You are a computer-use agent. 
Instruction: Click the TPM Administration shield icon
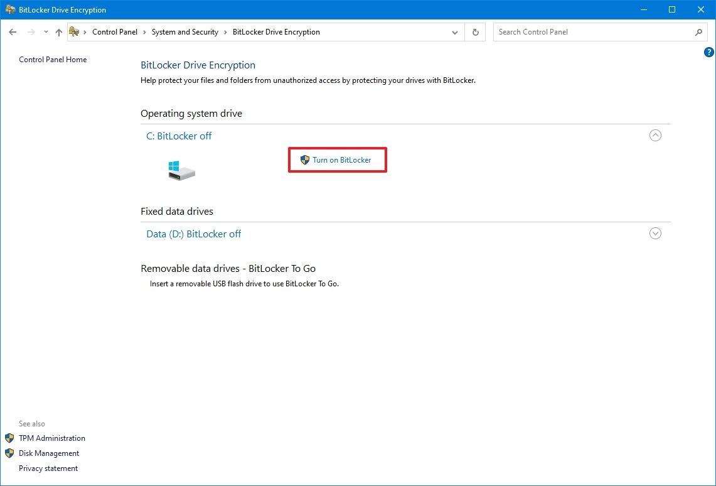tap(9, 438)
